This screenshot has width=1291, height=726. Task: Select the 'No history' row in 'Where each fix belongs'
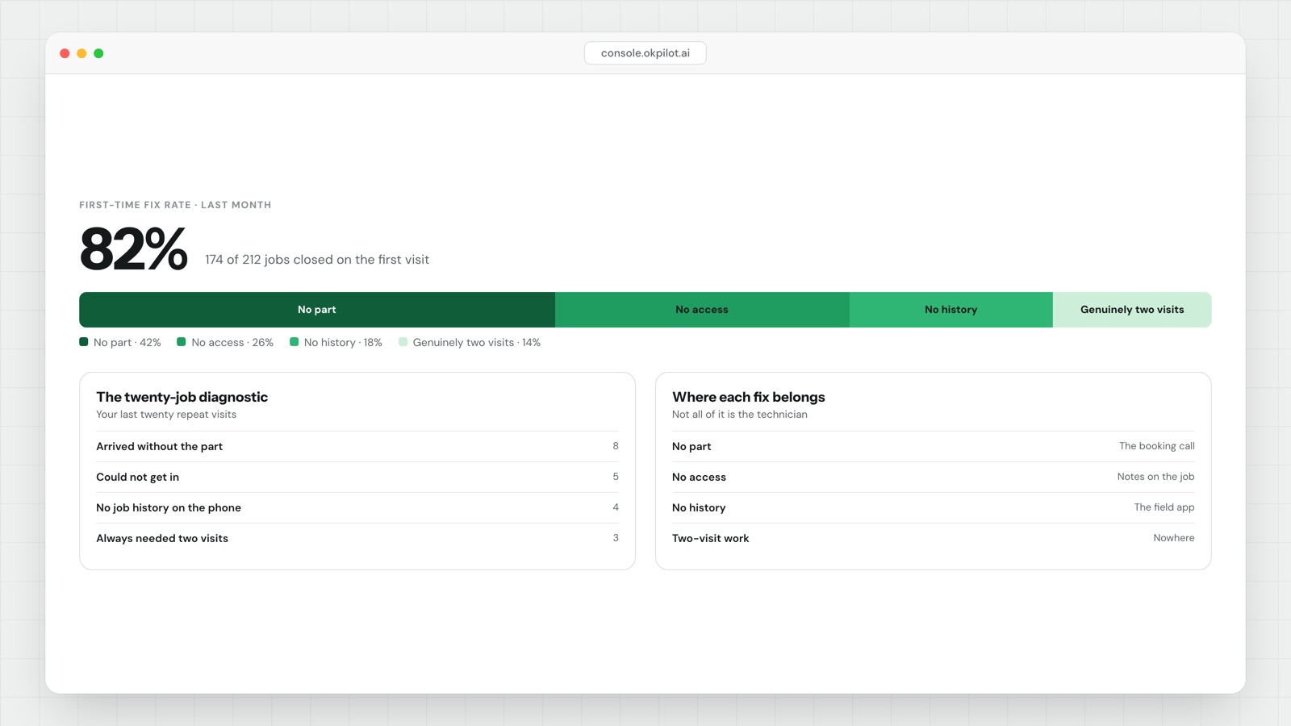click(x=934, y=507)
